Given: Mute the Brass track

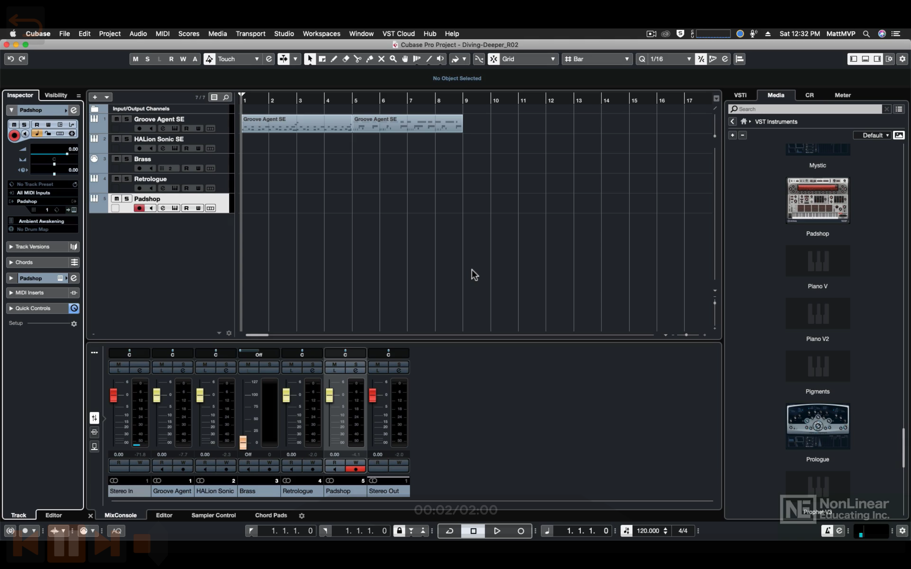Looking at the screenshot, I should click(x=117, y=159).
